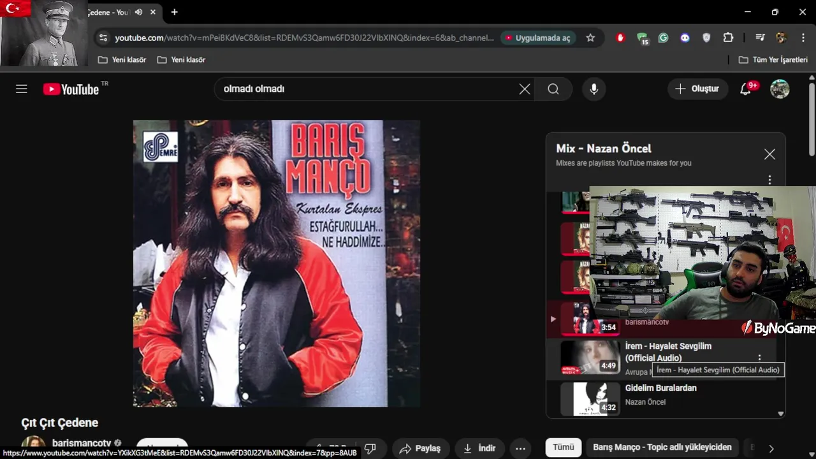Viewport: 816px width, 459px height.
Task: Open a new browser tab
Action: point(174,12)
